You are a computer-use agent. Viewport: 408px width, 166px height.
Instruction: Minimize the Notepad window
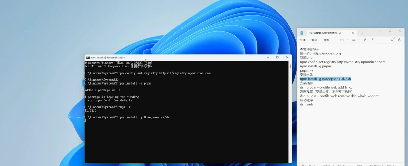pos(380,31)
